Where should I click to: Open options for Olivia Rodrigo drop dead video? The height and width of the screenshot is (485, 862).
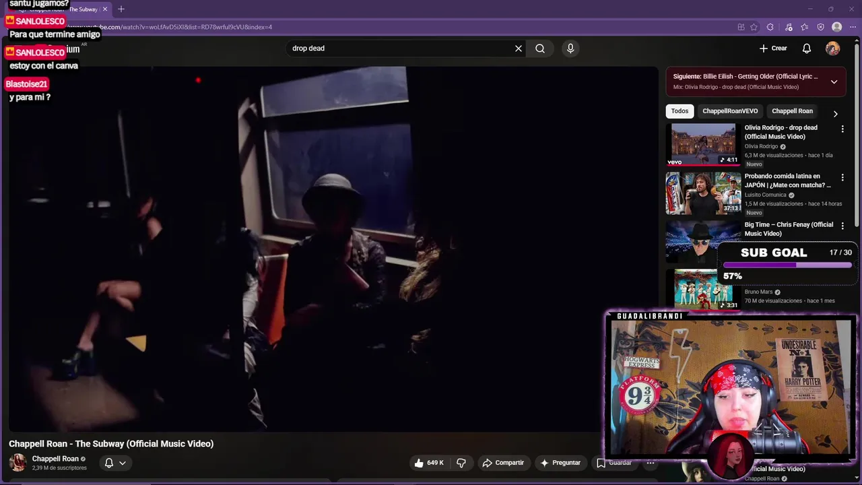pos(842,129)
